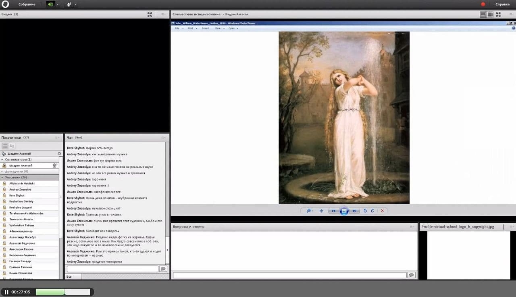Screen dimensions: 516x297
Task: Click the user icon next to Администратор
Action: (x=5, y=231)
